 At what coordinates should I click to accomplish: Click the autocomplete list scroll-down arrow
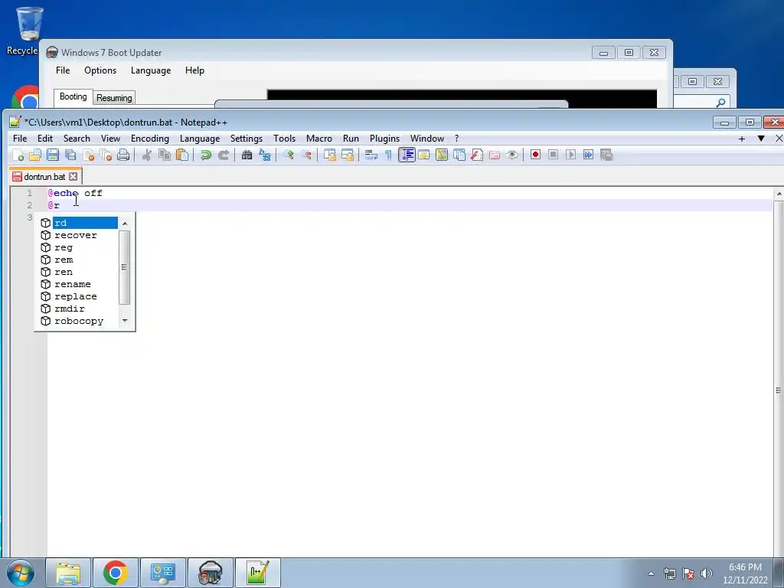click(125, 321)
